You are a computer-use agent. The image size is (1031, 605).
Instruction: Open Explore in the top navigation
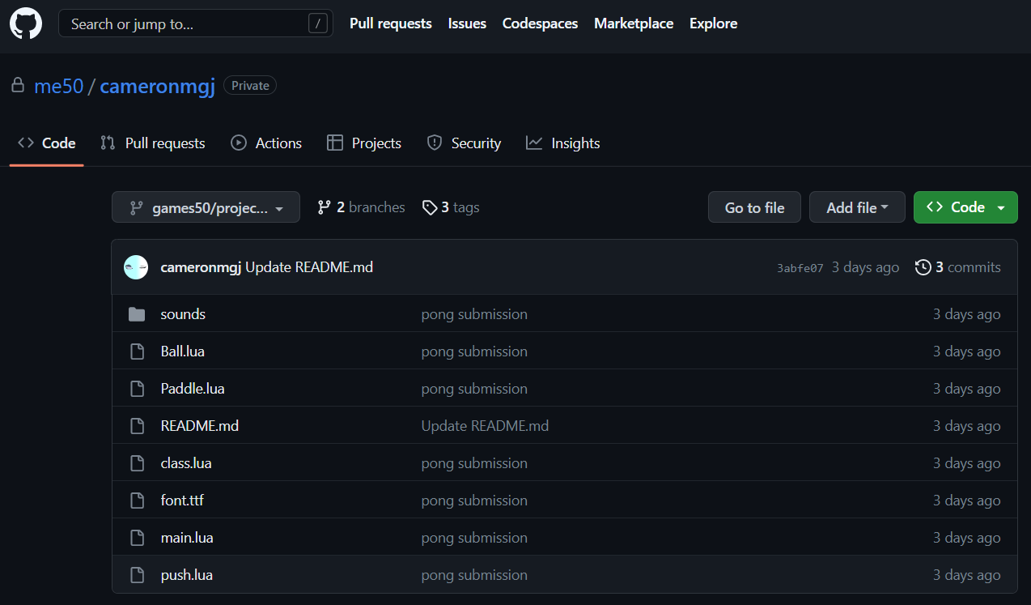(713, 23)
